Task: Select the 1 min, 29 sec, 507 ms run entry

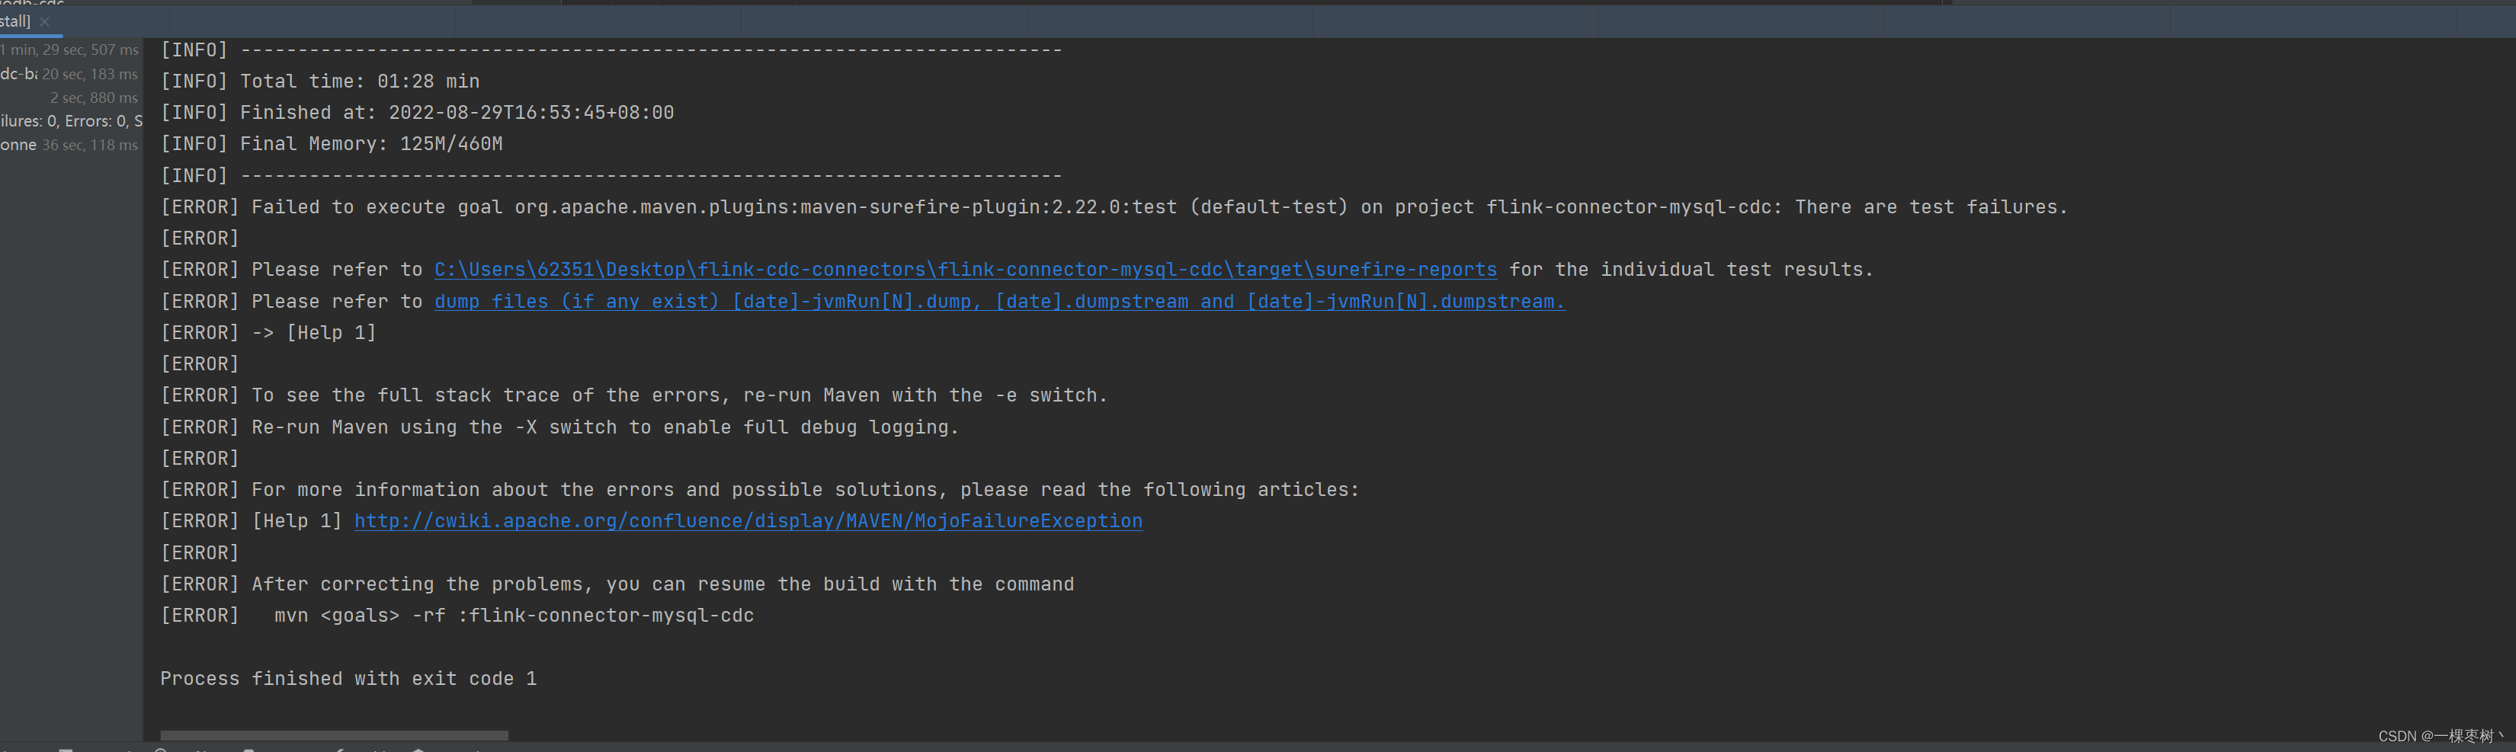Action: 70,50
